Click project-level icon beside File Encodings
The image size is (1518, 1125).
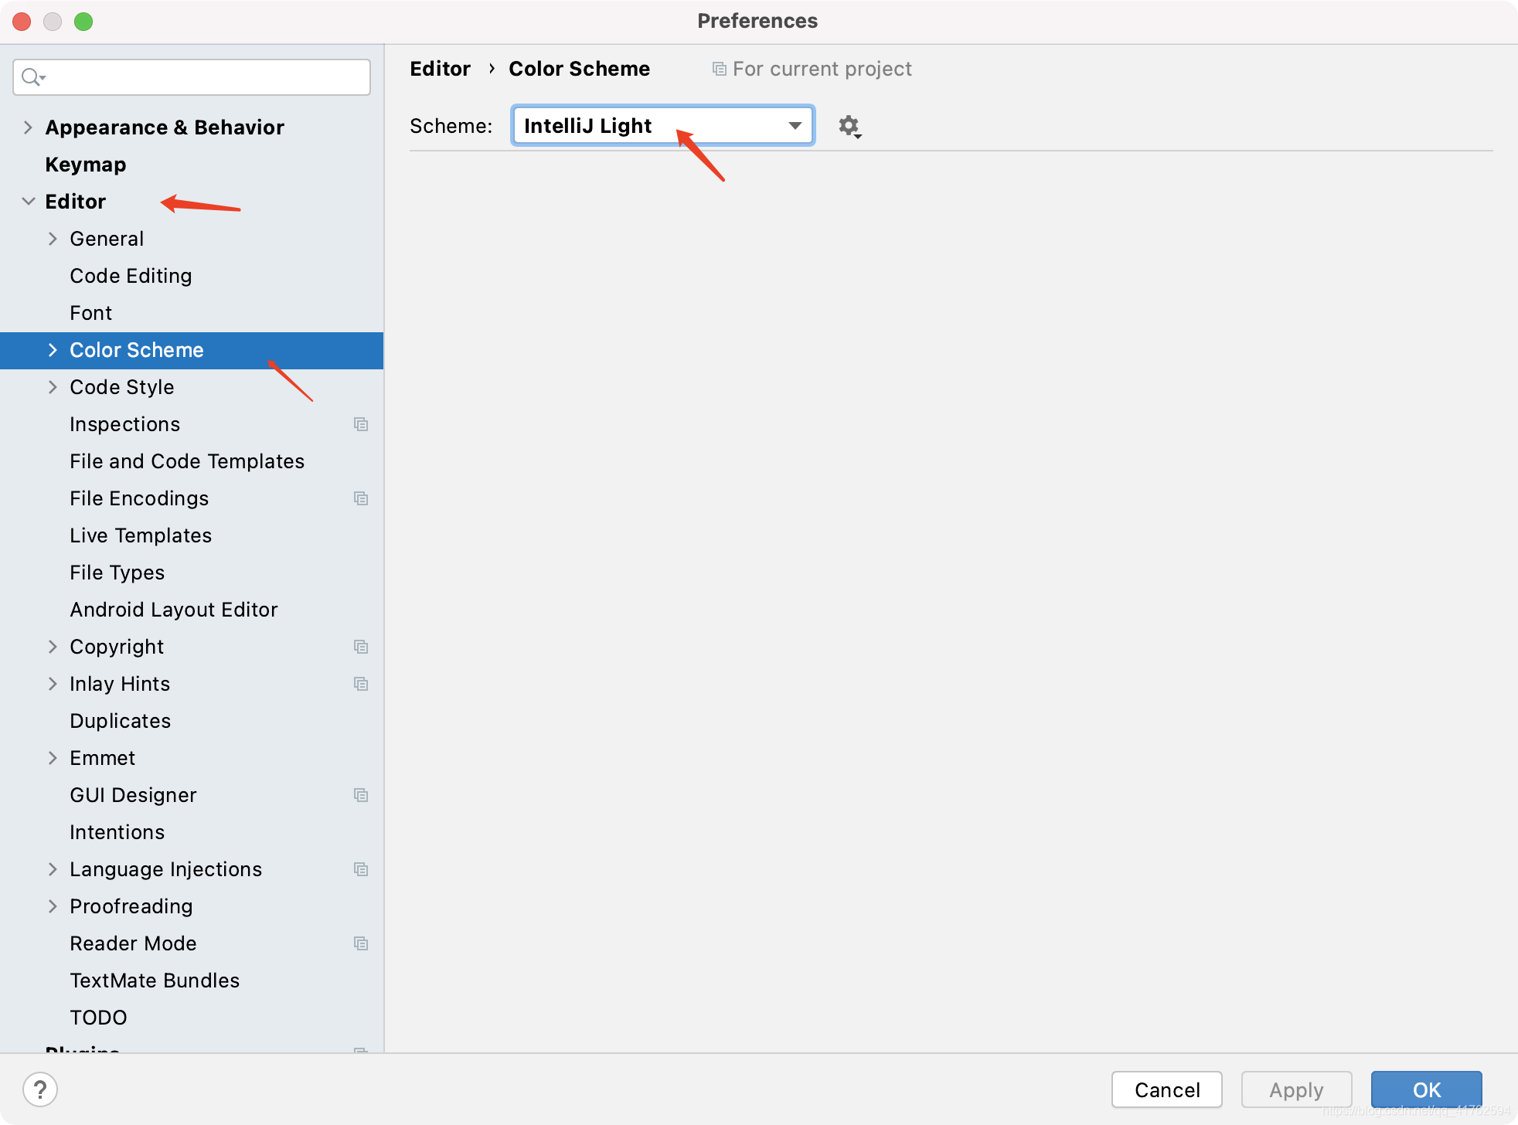tap(360, 498)
